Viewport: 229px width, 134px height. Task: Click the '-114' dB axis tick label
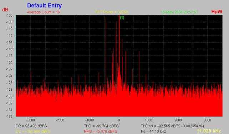coord(9,42)
